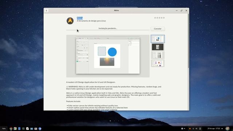This screenshot has width=233, height=131.
Task: Click "Features include:" text
Action: (x=74, y=101)
